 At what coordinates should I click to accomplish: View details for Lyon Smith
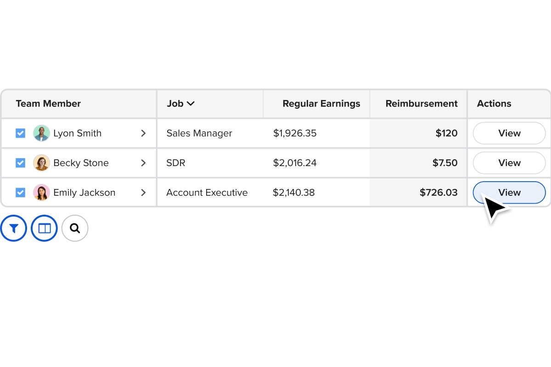click(x=509, y=133)
